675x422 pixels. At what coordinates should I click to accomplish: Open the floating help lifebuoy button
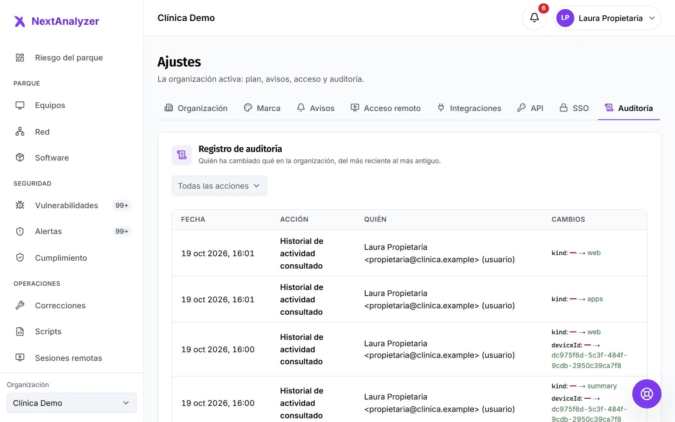(646, 394)
